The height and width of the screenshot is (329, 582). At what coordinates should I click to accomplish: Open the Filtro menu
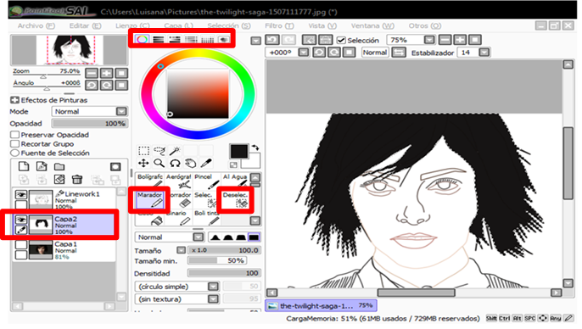279,25
